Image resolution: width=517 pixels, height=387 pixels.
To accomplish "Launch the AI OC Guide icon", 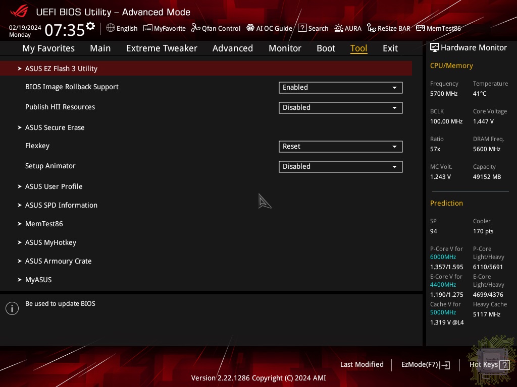I will pos(250,28).
